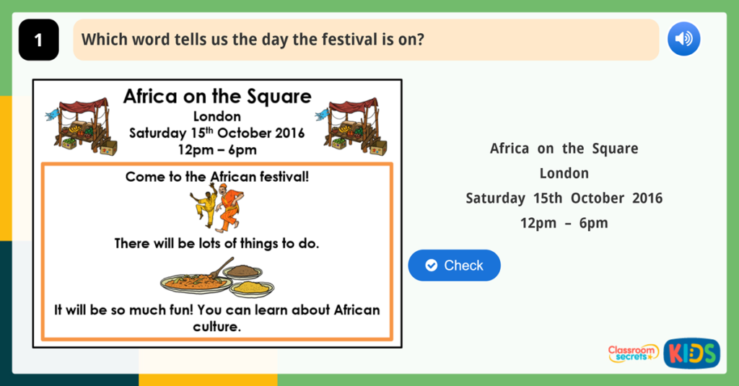The width and height of the screenshot is (739, 386).
Task: Open the Classroom Secrets logo
Action: click(633, 353)
